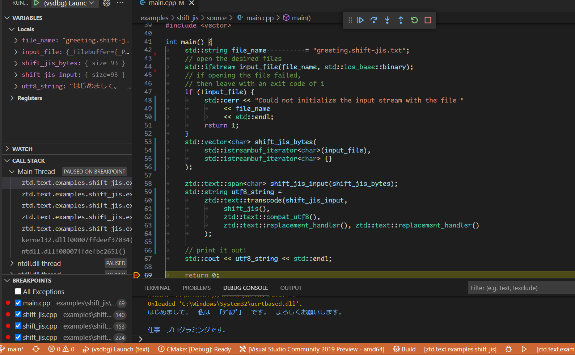Expand shift_jis_bytes variable
This screenshot has width=575, height=355.
[x=16, y=63]
